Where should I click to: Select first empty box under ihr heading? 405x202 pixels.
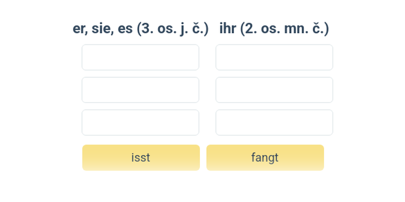point(274,57)
